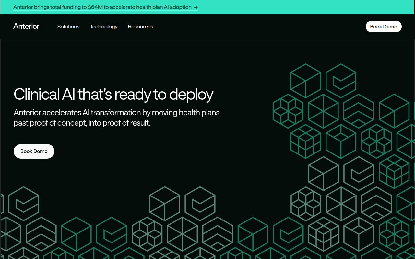Image resolution: width=415 pixels, height=259 pixels.
Task: Select the text 'past proof of concept, into proof of result.'
Action: pos(82,123)
